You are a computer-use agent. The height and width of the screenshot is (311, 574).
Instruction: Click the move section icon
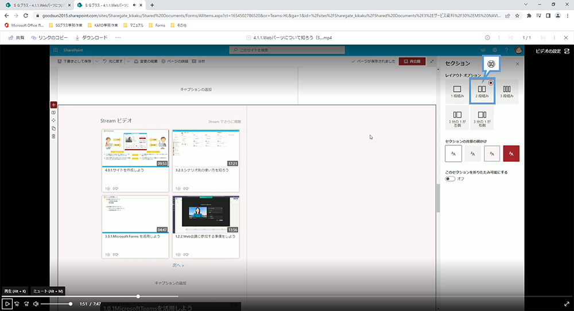pos(53,120)
